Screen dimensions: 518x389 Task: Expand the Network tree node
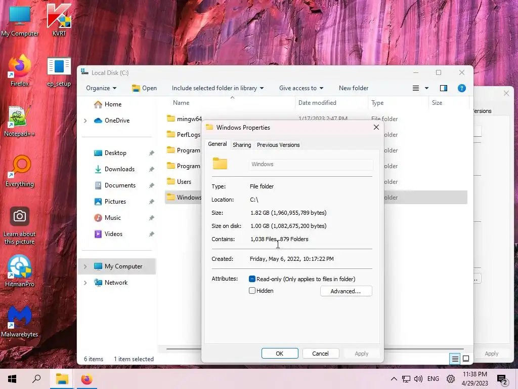pos(85,283)
